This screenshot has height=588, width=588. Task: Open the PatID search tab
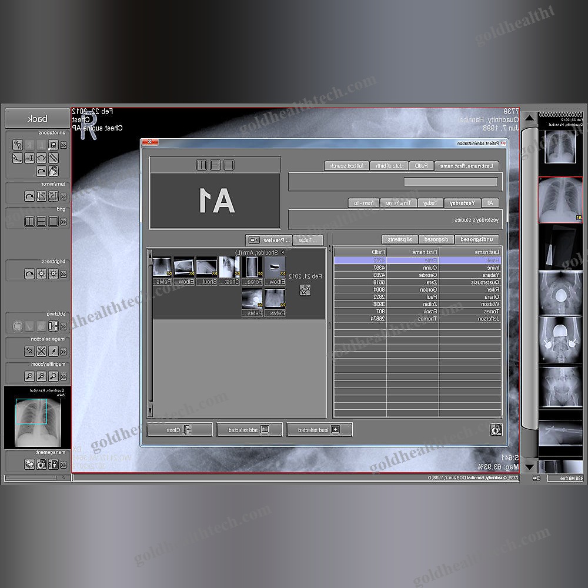(422, 166)
